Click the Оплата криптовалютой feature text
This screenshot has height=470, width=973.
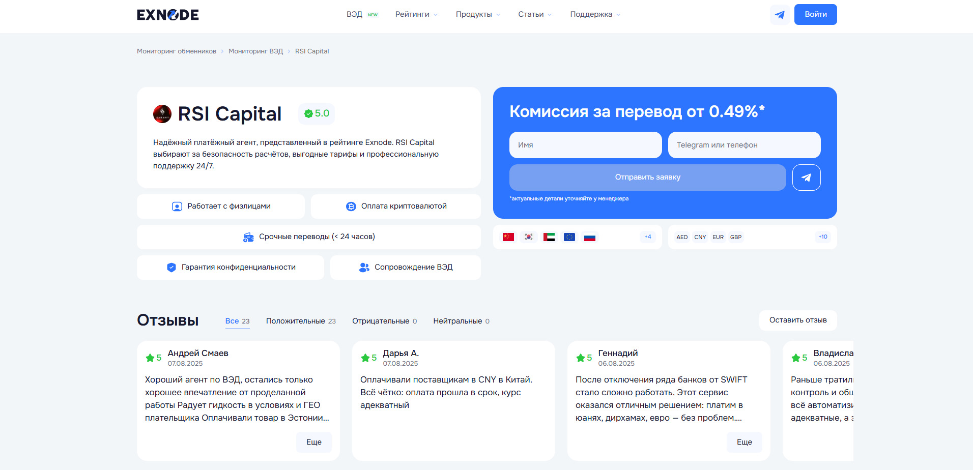tap(404, 207)
